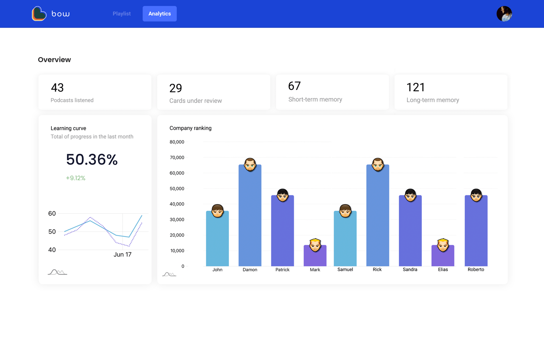Click Mark's avatar on the bar chart
This screenshot has width=544, height=348.
(315, 245)
